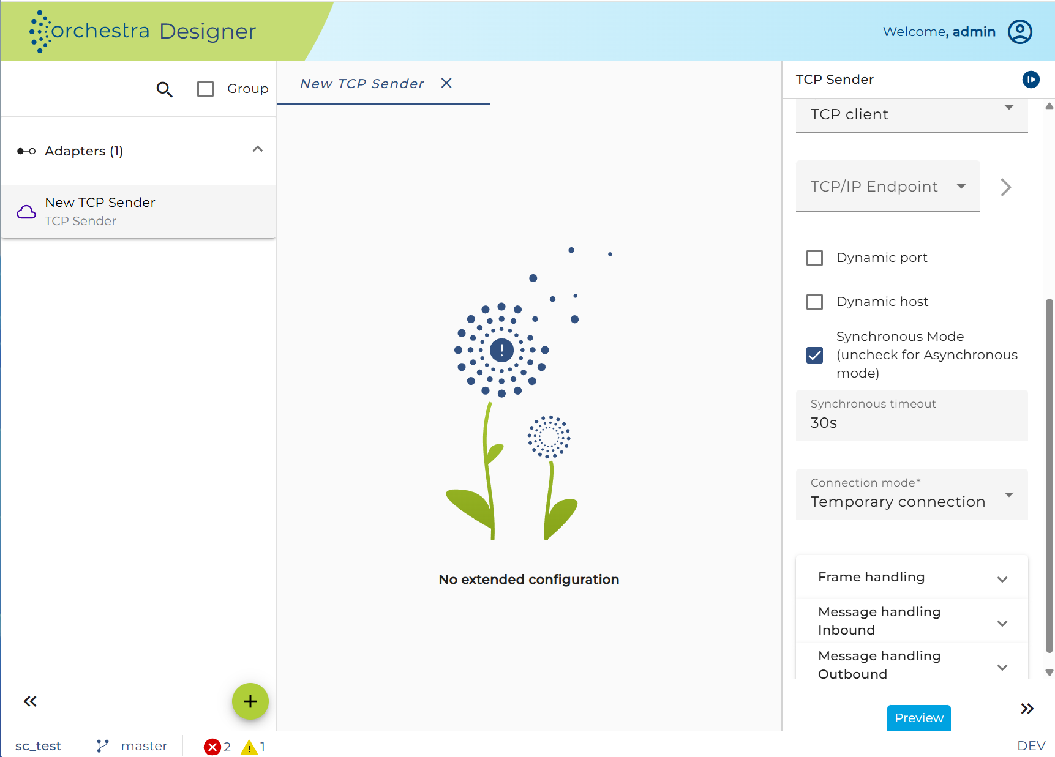Select the New TCP Sender tab
The image size is (1055, 757).
click(x=362, y=84)
